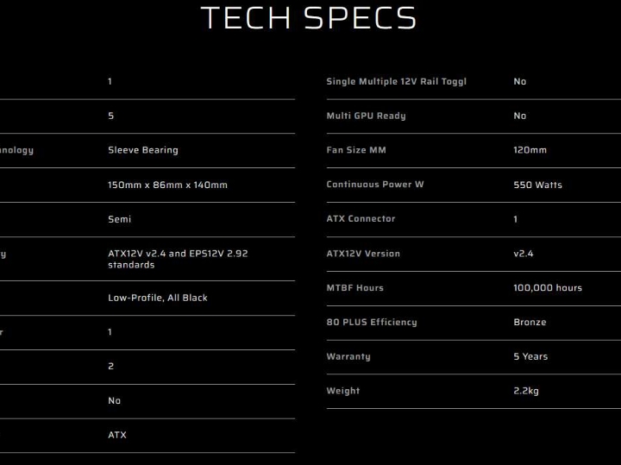Click the 150mm x 86mm x 140mm dimensions
This screenshot has width=621, height=465.
(167, 185)
